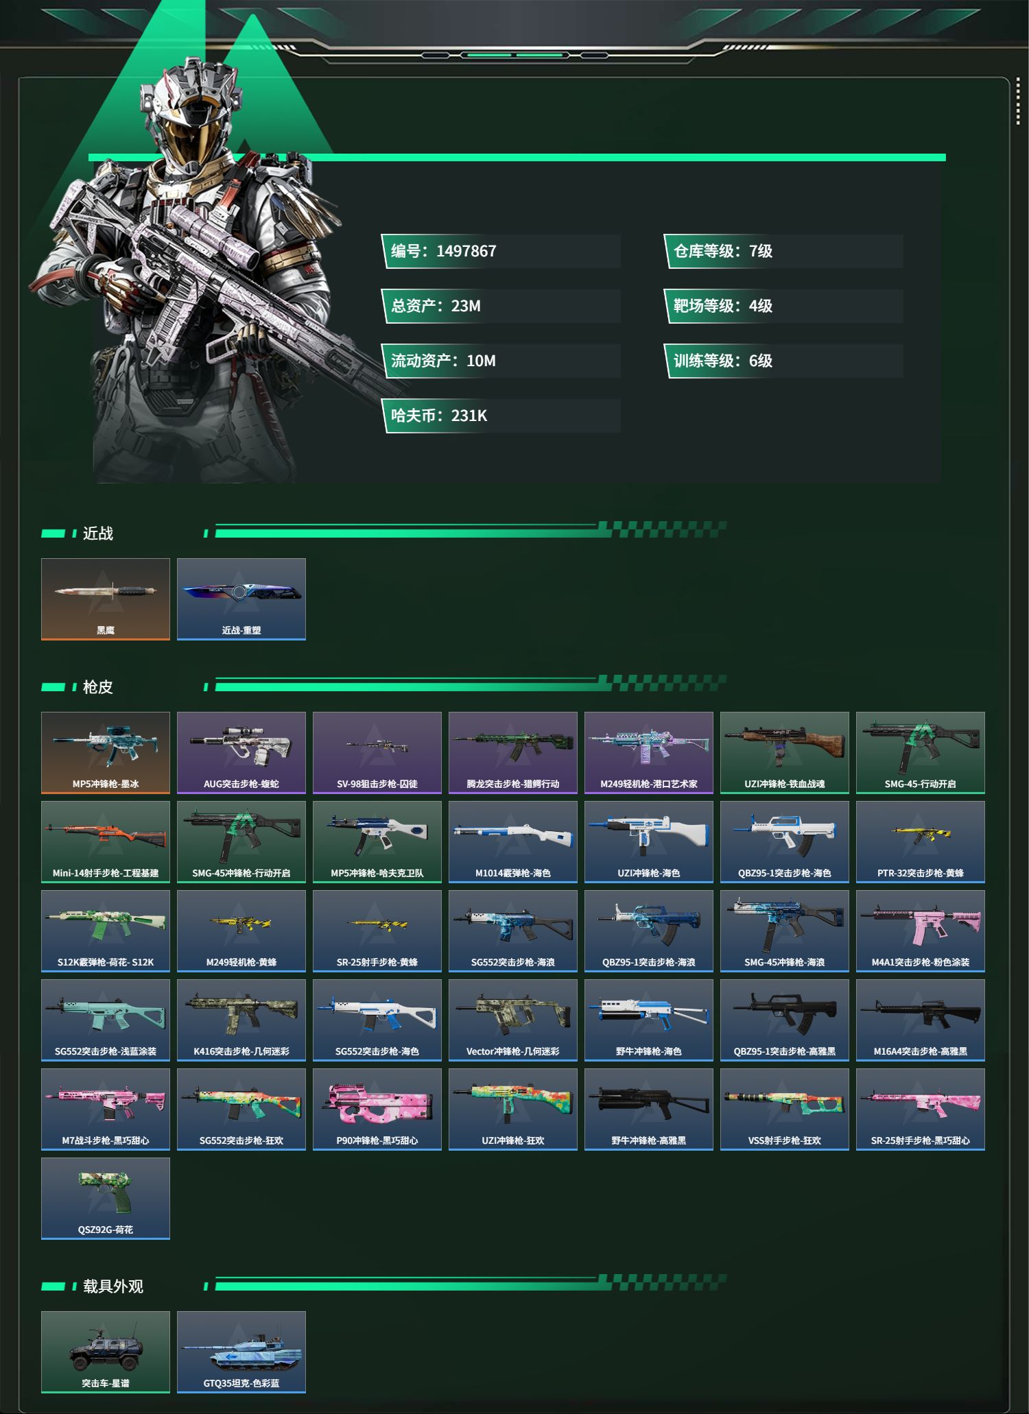Select the M4A1突击步枪-粉色涂装 skin
This screenshot has width=1029, height=1414.
coord(921,931)
